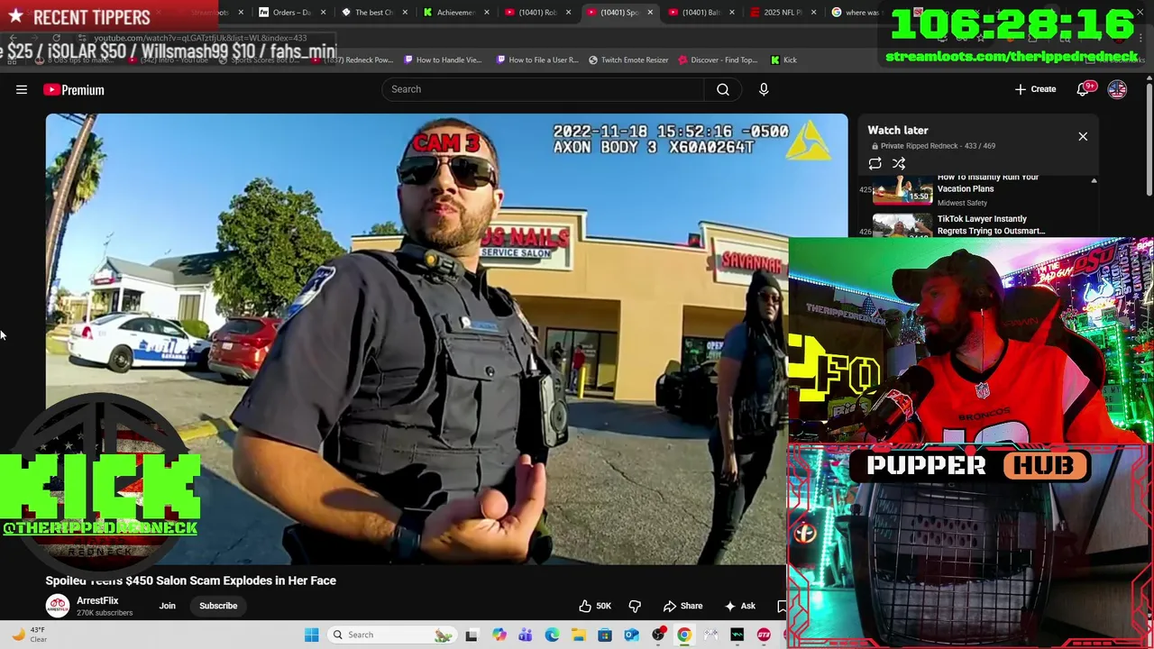The height and width of the screenshot is (649, 1154).
Task: Open the 'Redneck Pow...' YouTube bookmark
Action: (353, 59)
